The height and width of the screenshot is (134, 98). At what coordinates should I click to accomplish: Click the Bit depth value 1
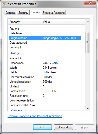(44, 86)
